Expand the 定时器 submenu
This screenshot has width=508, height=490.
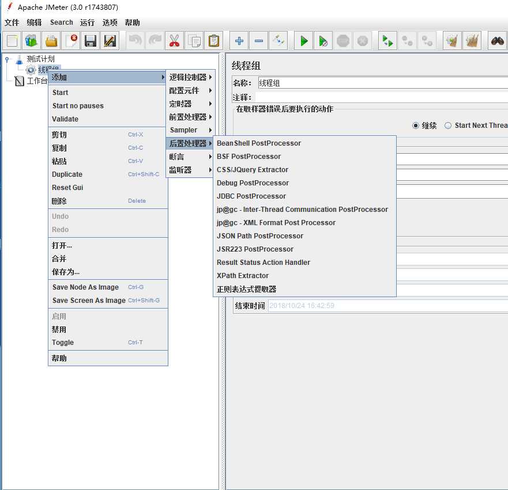190,104
